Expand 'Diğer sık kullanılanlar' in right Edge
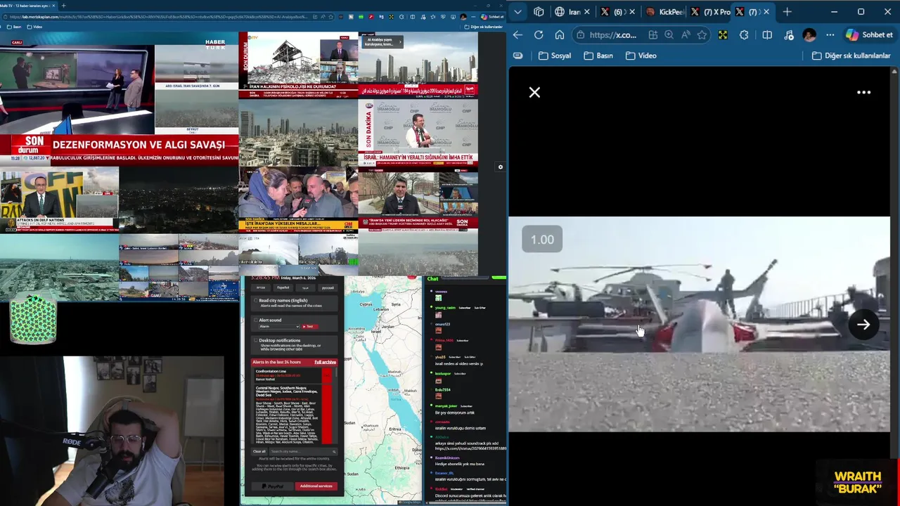 851,56
